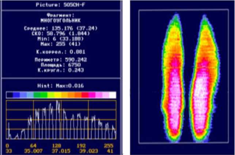Click the 'Max: 255 (41)' line
Image resolution: width=235 pixels, height=155 pixels.
(60, 44)
